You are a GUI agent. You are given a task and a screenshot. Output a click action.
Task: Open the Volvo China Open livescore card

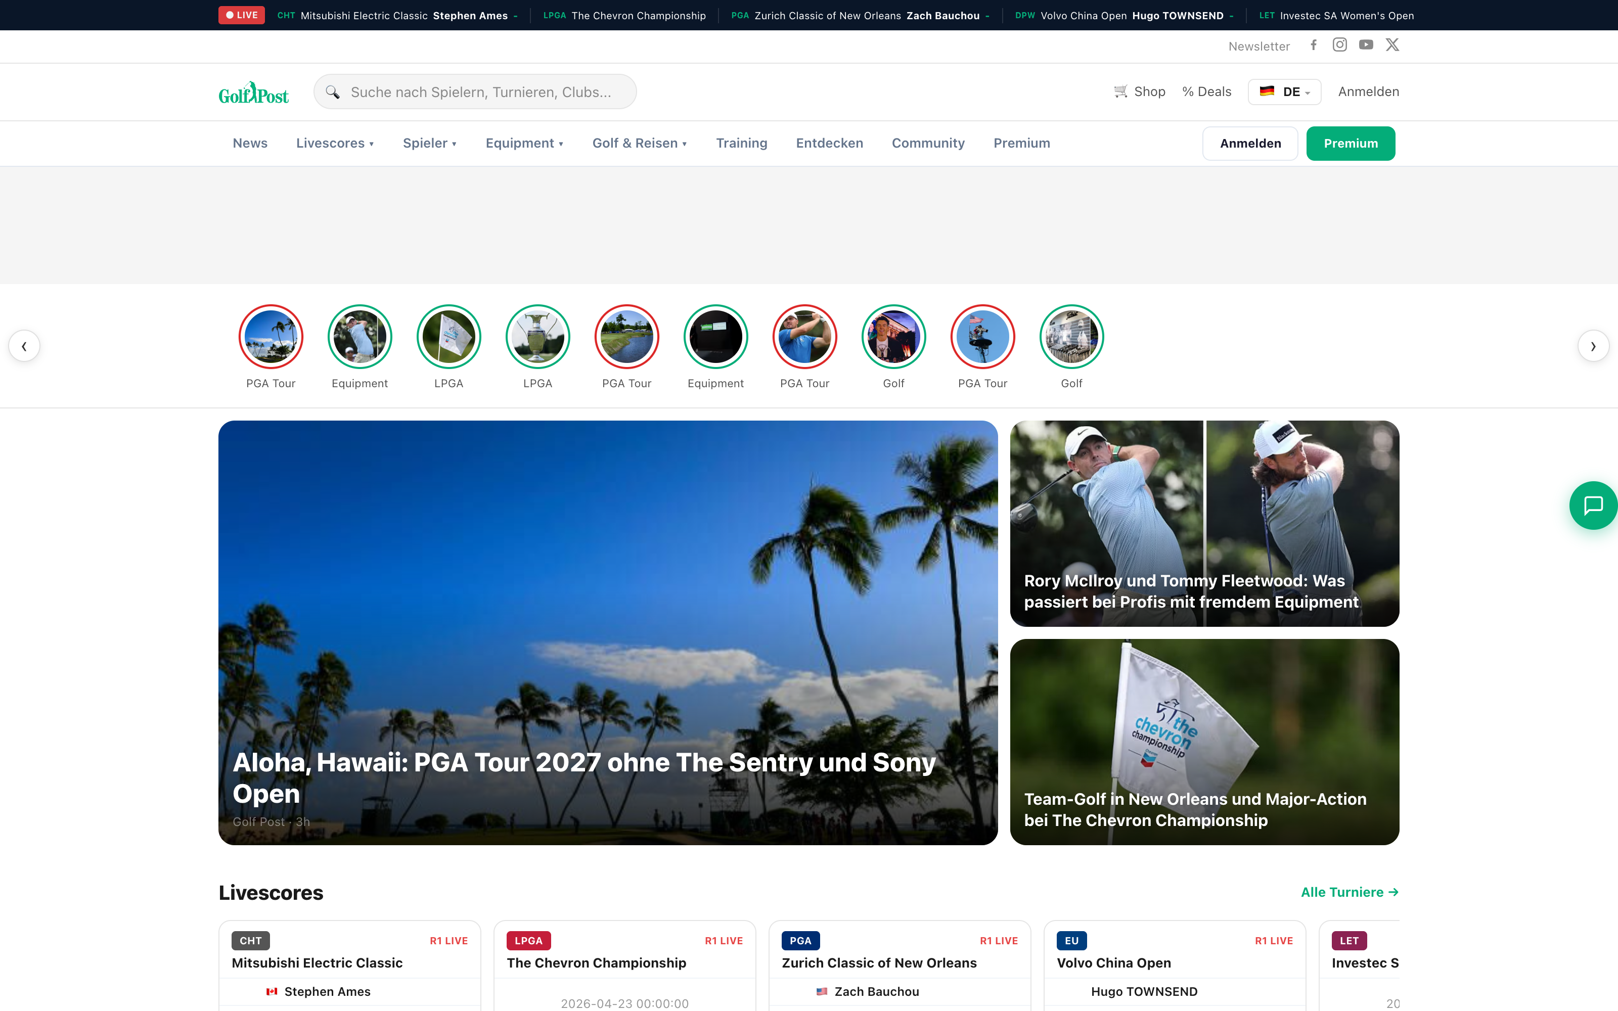pos(1175,966)
